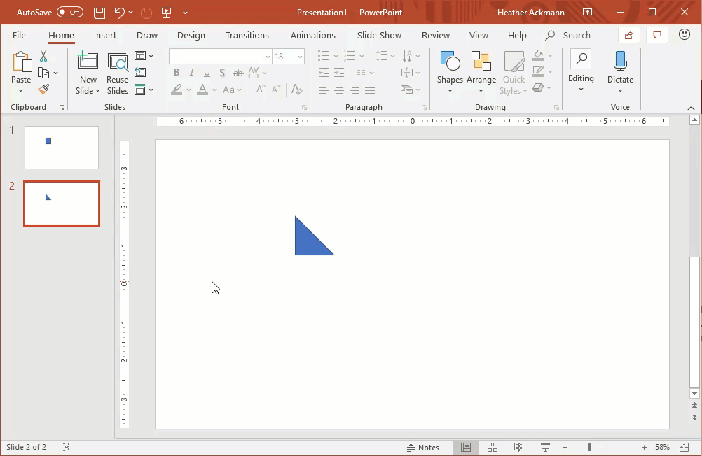Toggle Bold formatting
702x456 pixels.
[x=177, y=72]
